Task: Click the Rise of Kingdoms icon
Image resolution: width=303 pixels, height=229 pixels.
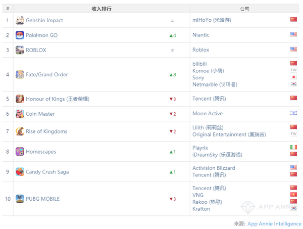Action: point(20,131)
